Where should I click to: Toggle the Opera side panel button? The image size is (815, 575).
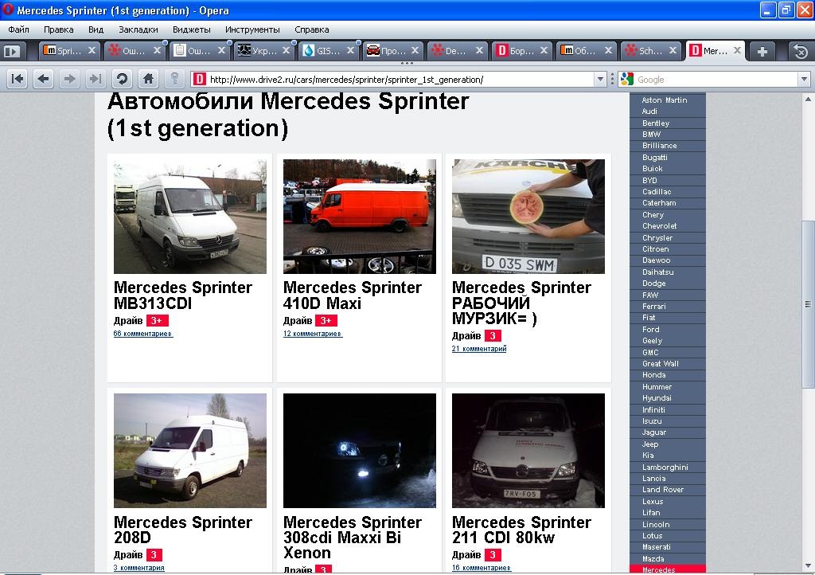pyautogui.click(x=12, y=51)
